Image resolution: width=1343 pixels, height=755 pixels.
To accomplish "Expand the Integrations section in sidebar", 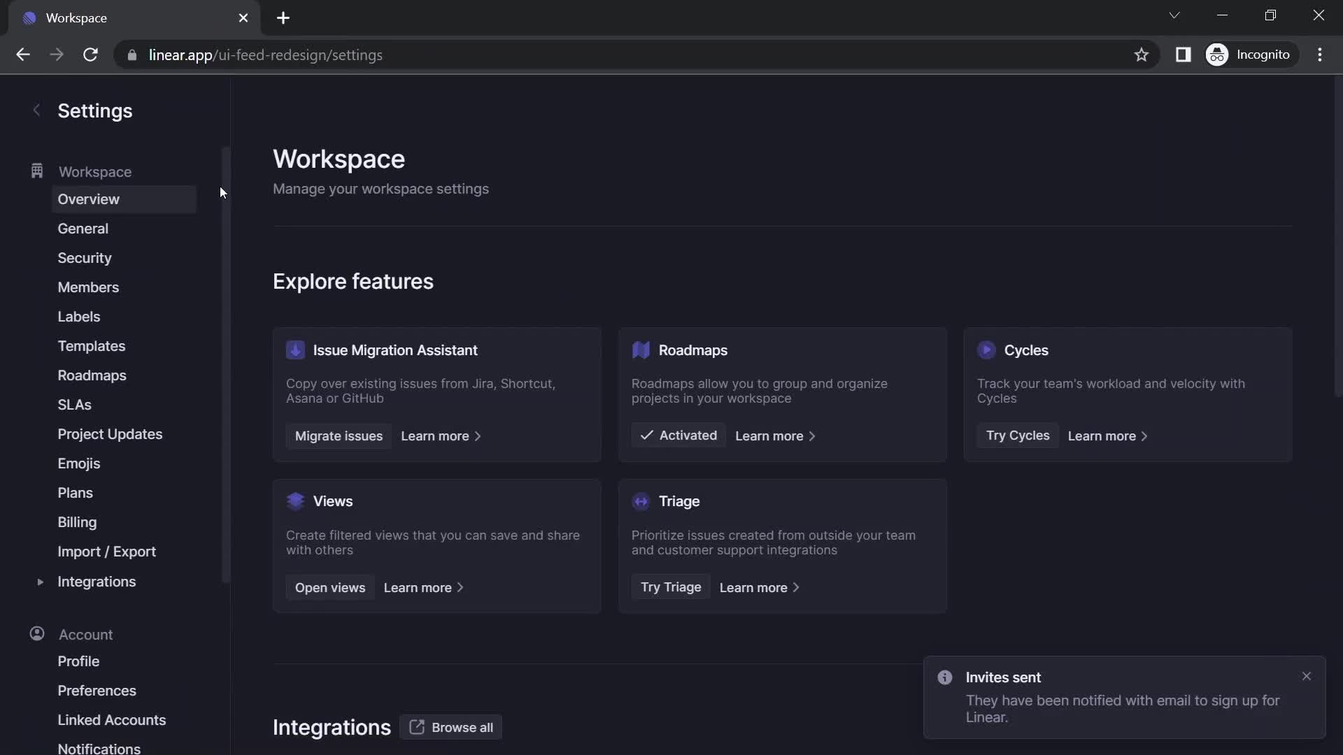I will click(40, 582).
